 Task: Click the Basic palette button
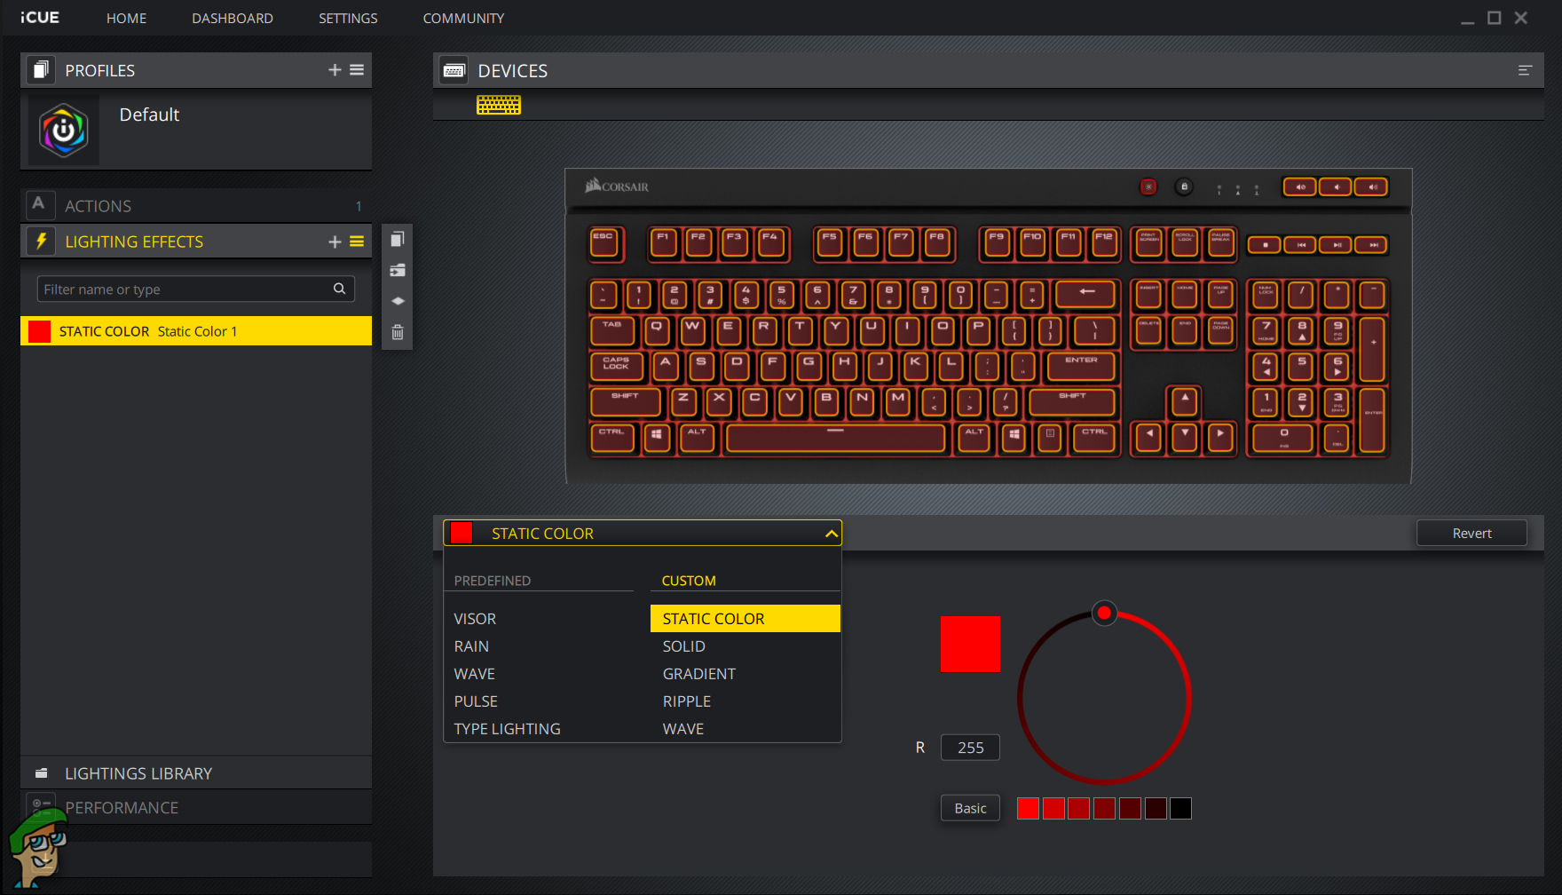(x=970, y=808)
